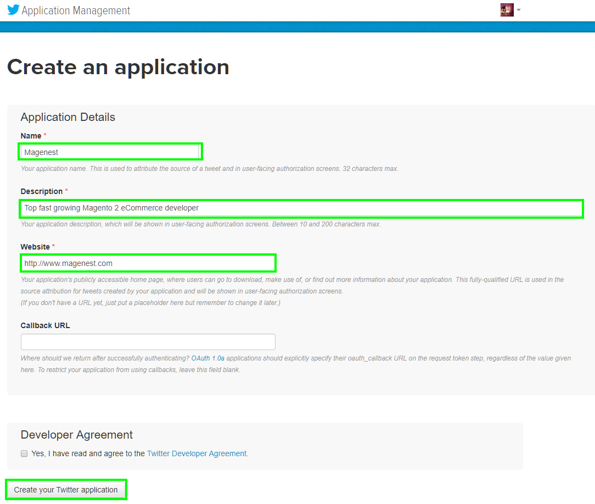595x504 pixels.
Task: Edit the Website field with magenest.com URL
Action: (x=148, y=263)
